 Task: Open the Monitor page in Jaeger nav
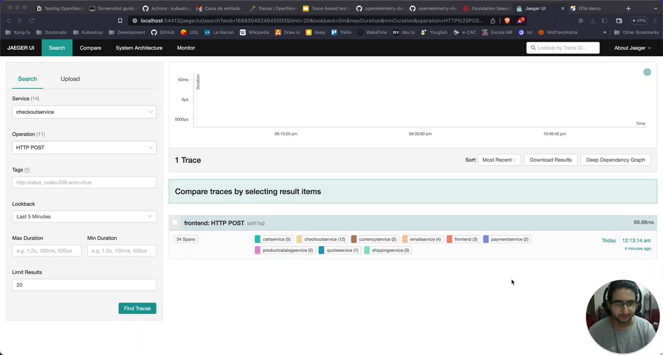coord(186,48)
